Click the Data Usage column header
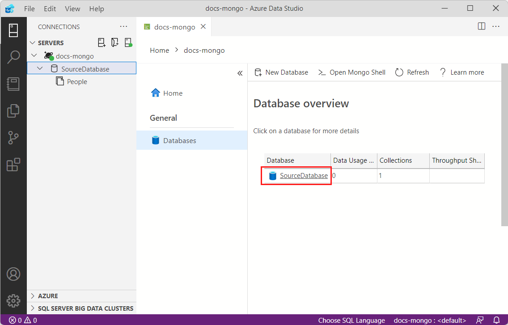The height and width of the screenshot is (325, 508). pos(354,160)
